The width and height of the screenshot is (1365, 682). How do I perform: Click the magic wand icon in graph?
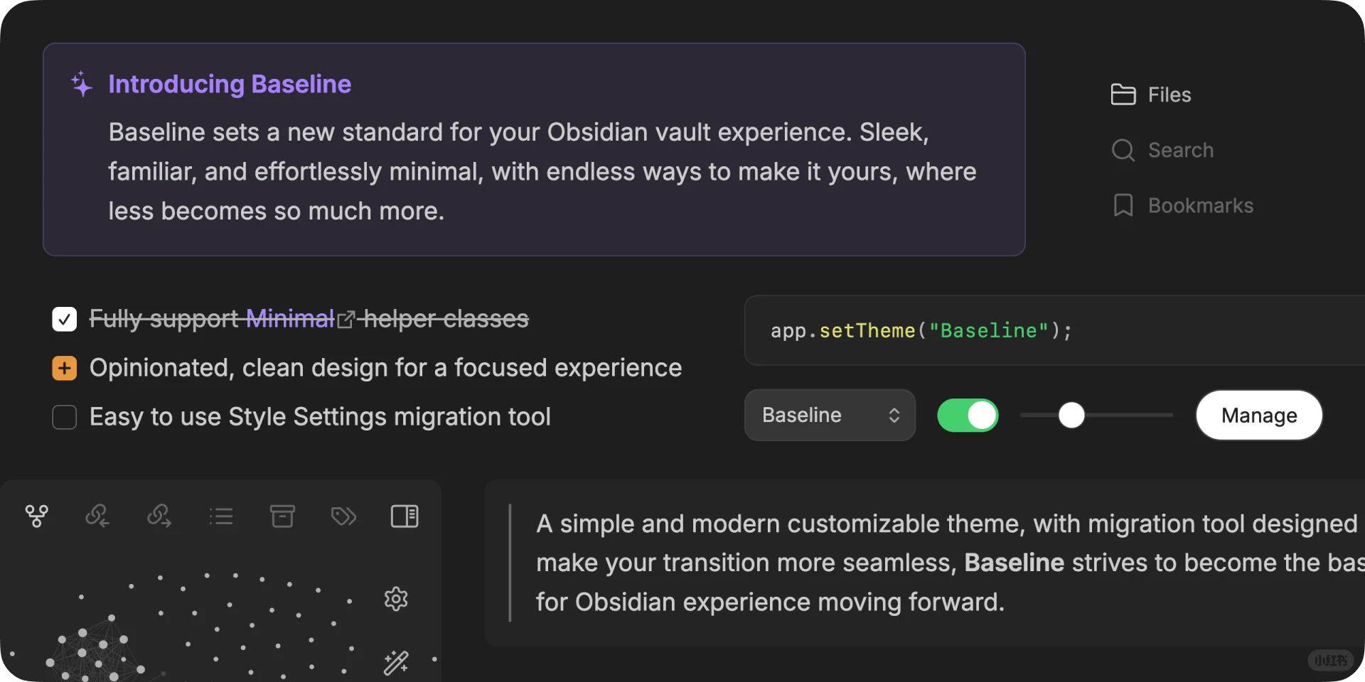[396, 662]
